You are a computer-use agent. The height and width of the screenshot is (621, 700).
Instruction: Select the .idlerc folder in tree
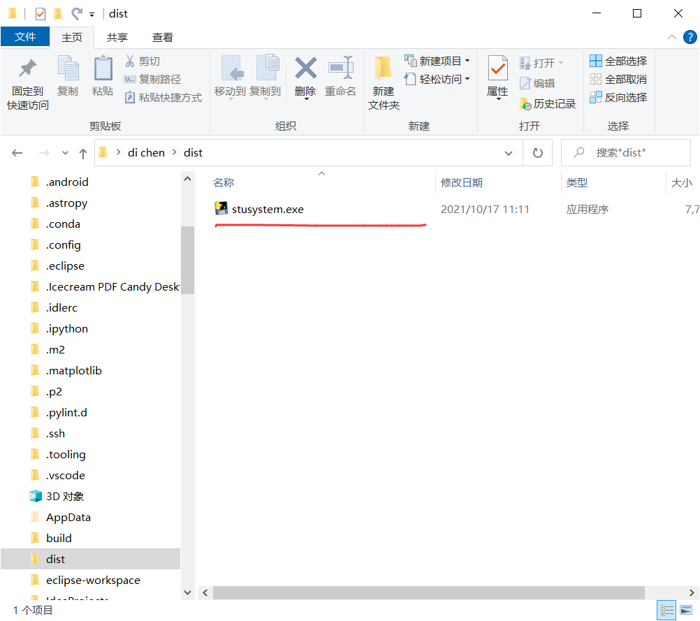pyautogui.click(x=61, y=308)
